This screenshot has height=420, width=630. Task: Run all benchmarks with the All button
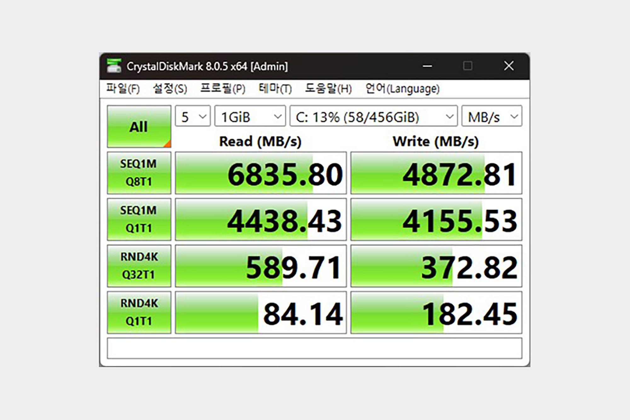point(139,127)
